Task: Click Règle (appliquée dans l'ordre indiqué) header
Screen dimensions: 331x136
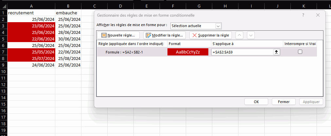Action: 132,44
